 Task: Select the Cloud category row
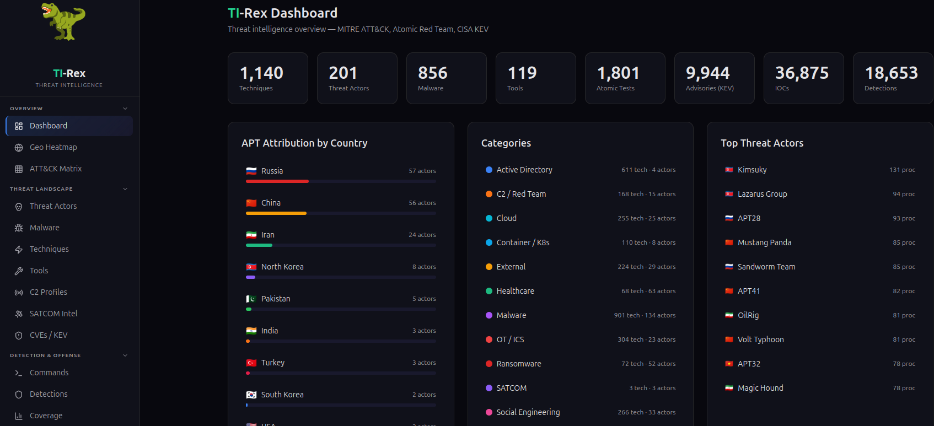point(581,218)
